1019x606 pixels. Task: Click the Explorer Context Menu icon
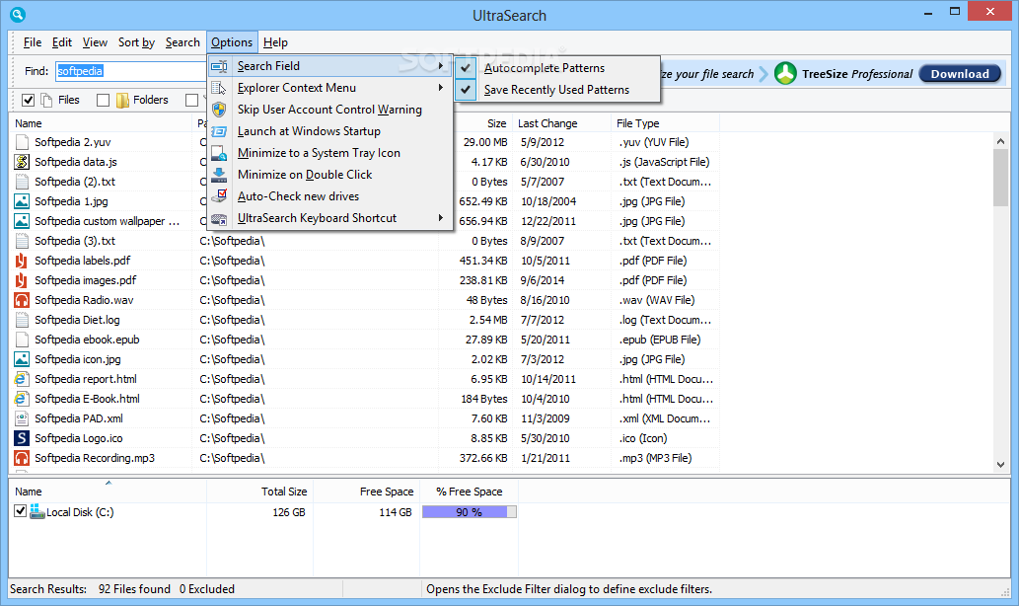coord(219,88)
